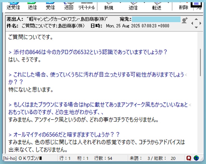Delete the message with 削除
This screenshot has height=164, width=206.
(x=184, y=6)
